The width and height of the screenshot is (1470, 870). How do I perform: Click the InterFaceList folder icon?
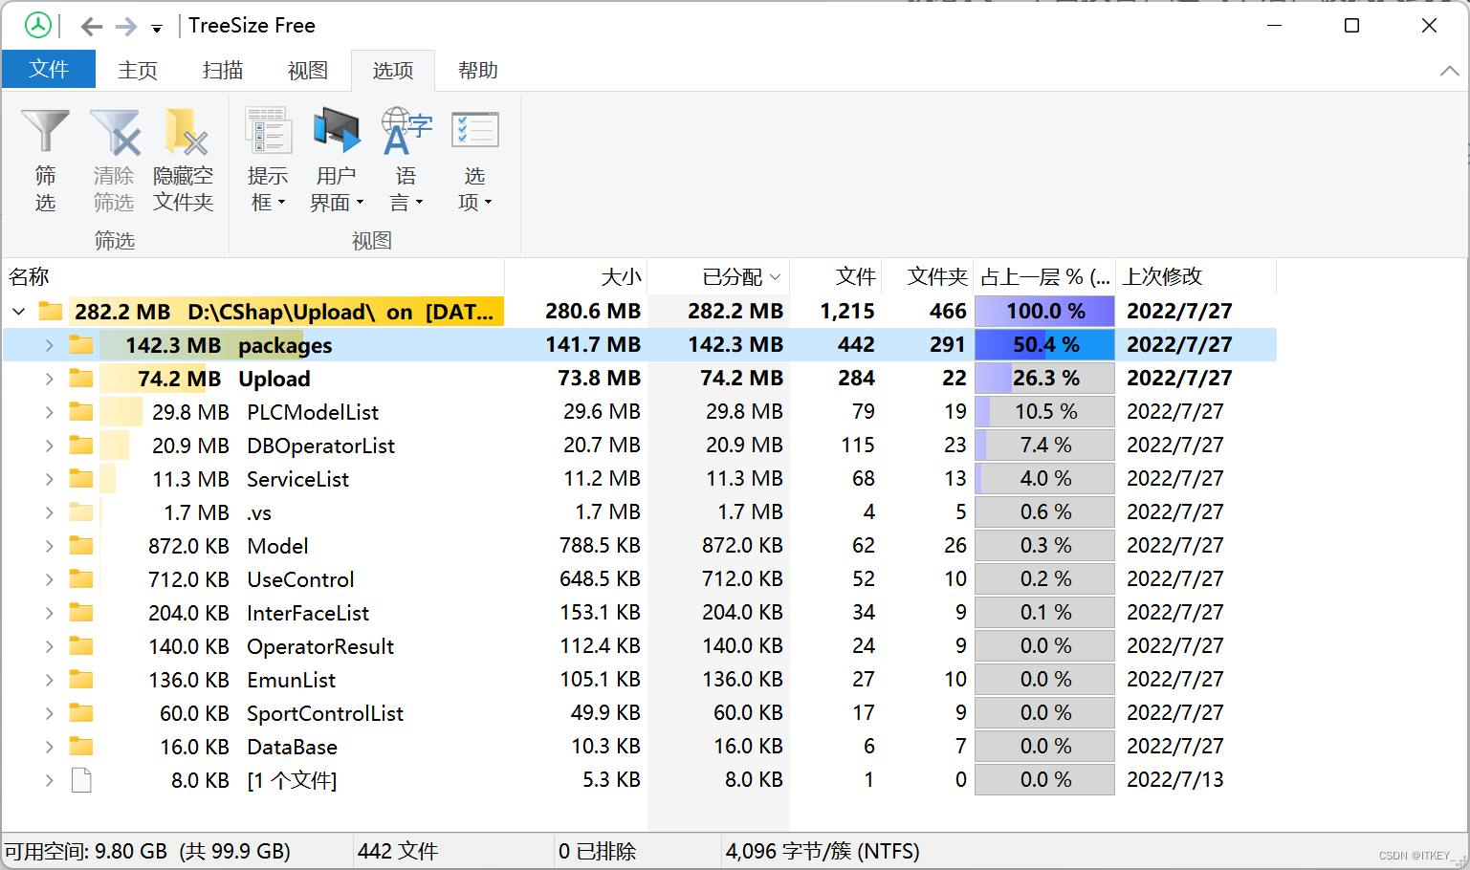81,613
